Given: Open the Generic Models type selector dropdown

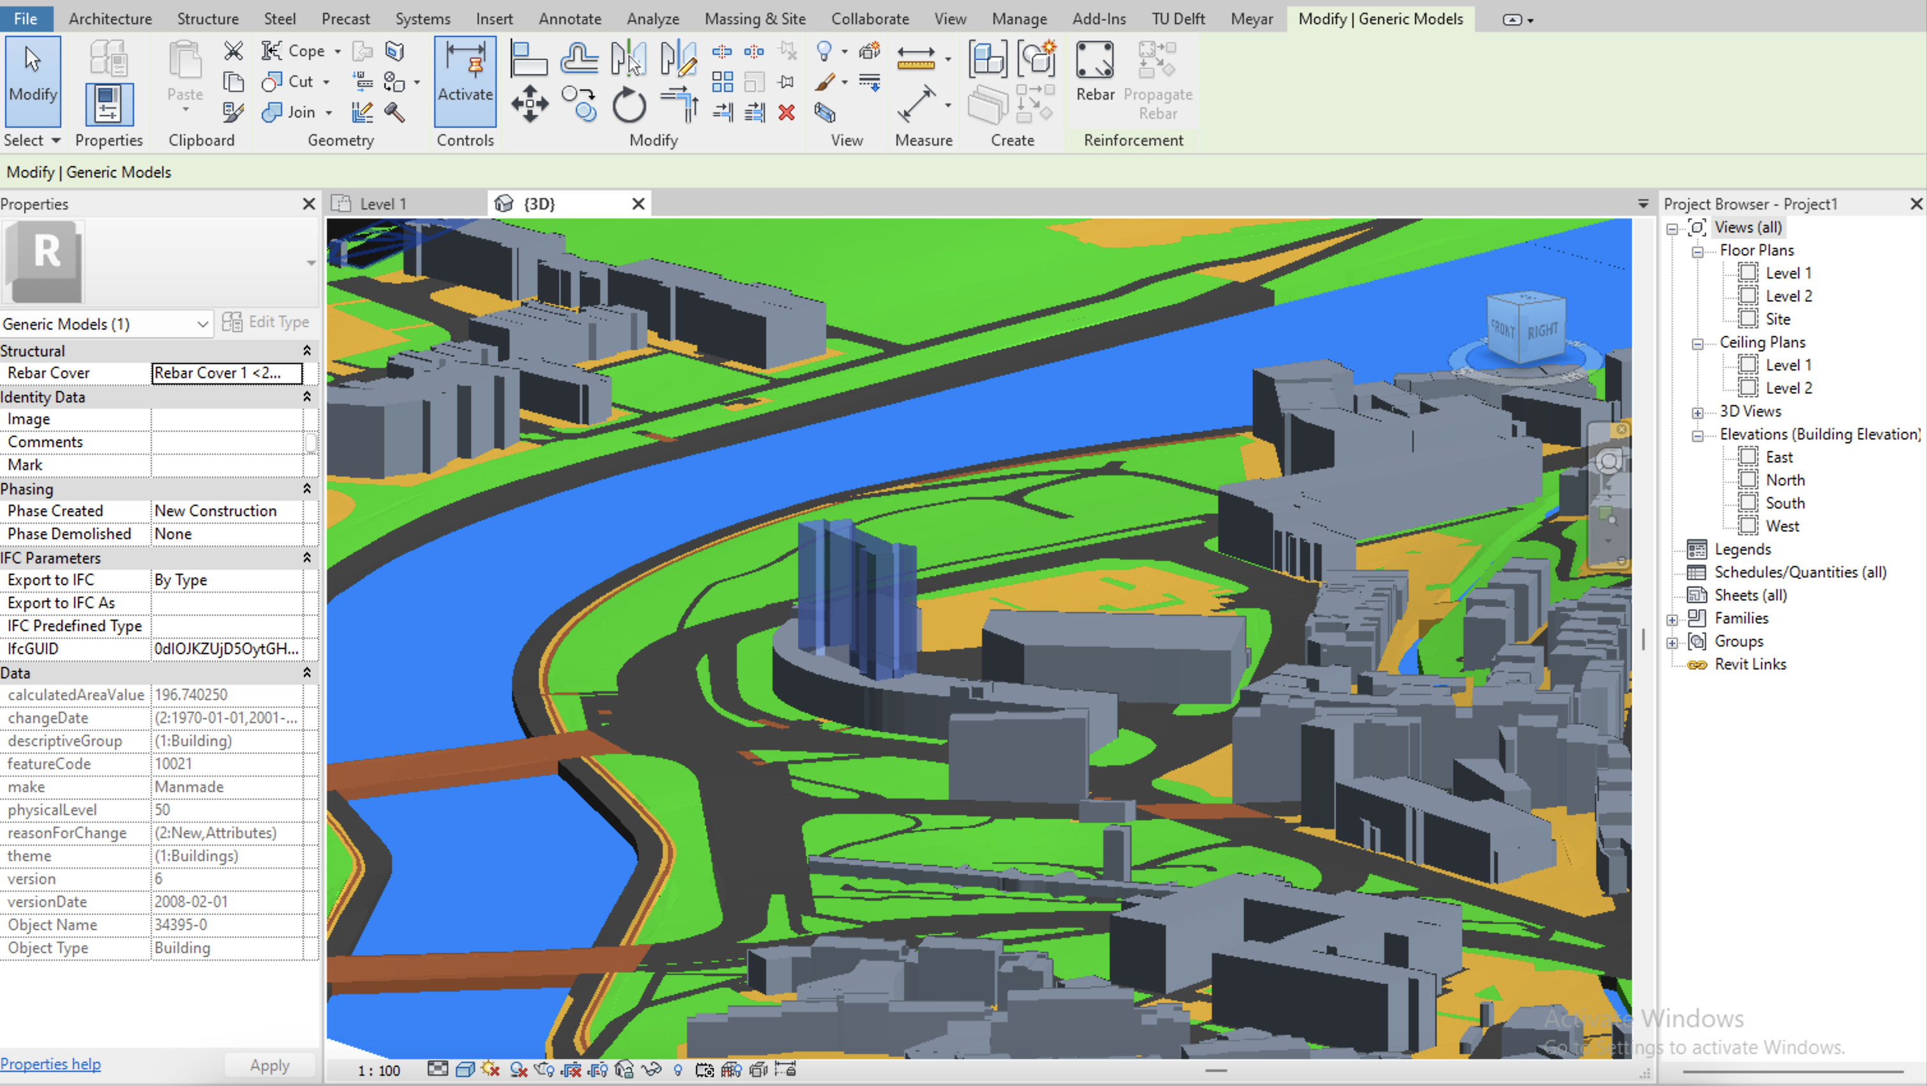Looking at the screenshot, I should (202, 324).
